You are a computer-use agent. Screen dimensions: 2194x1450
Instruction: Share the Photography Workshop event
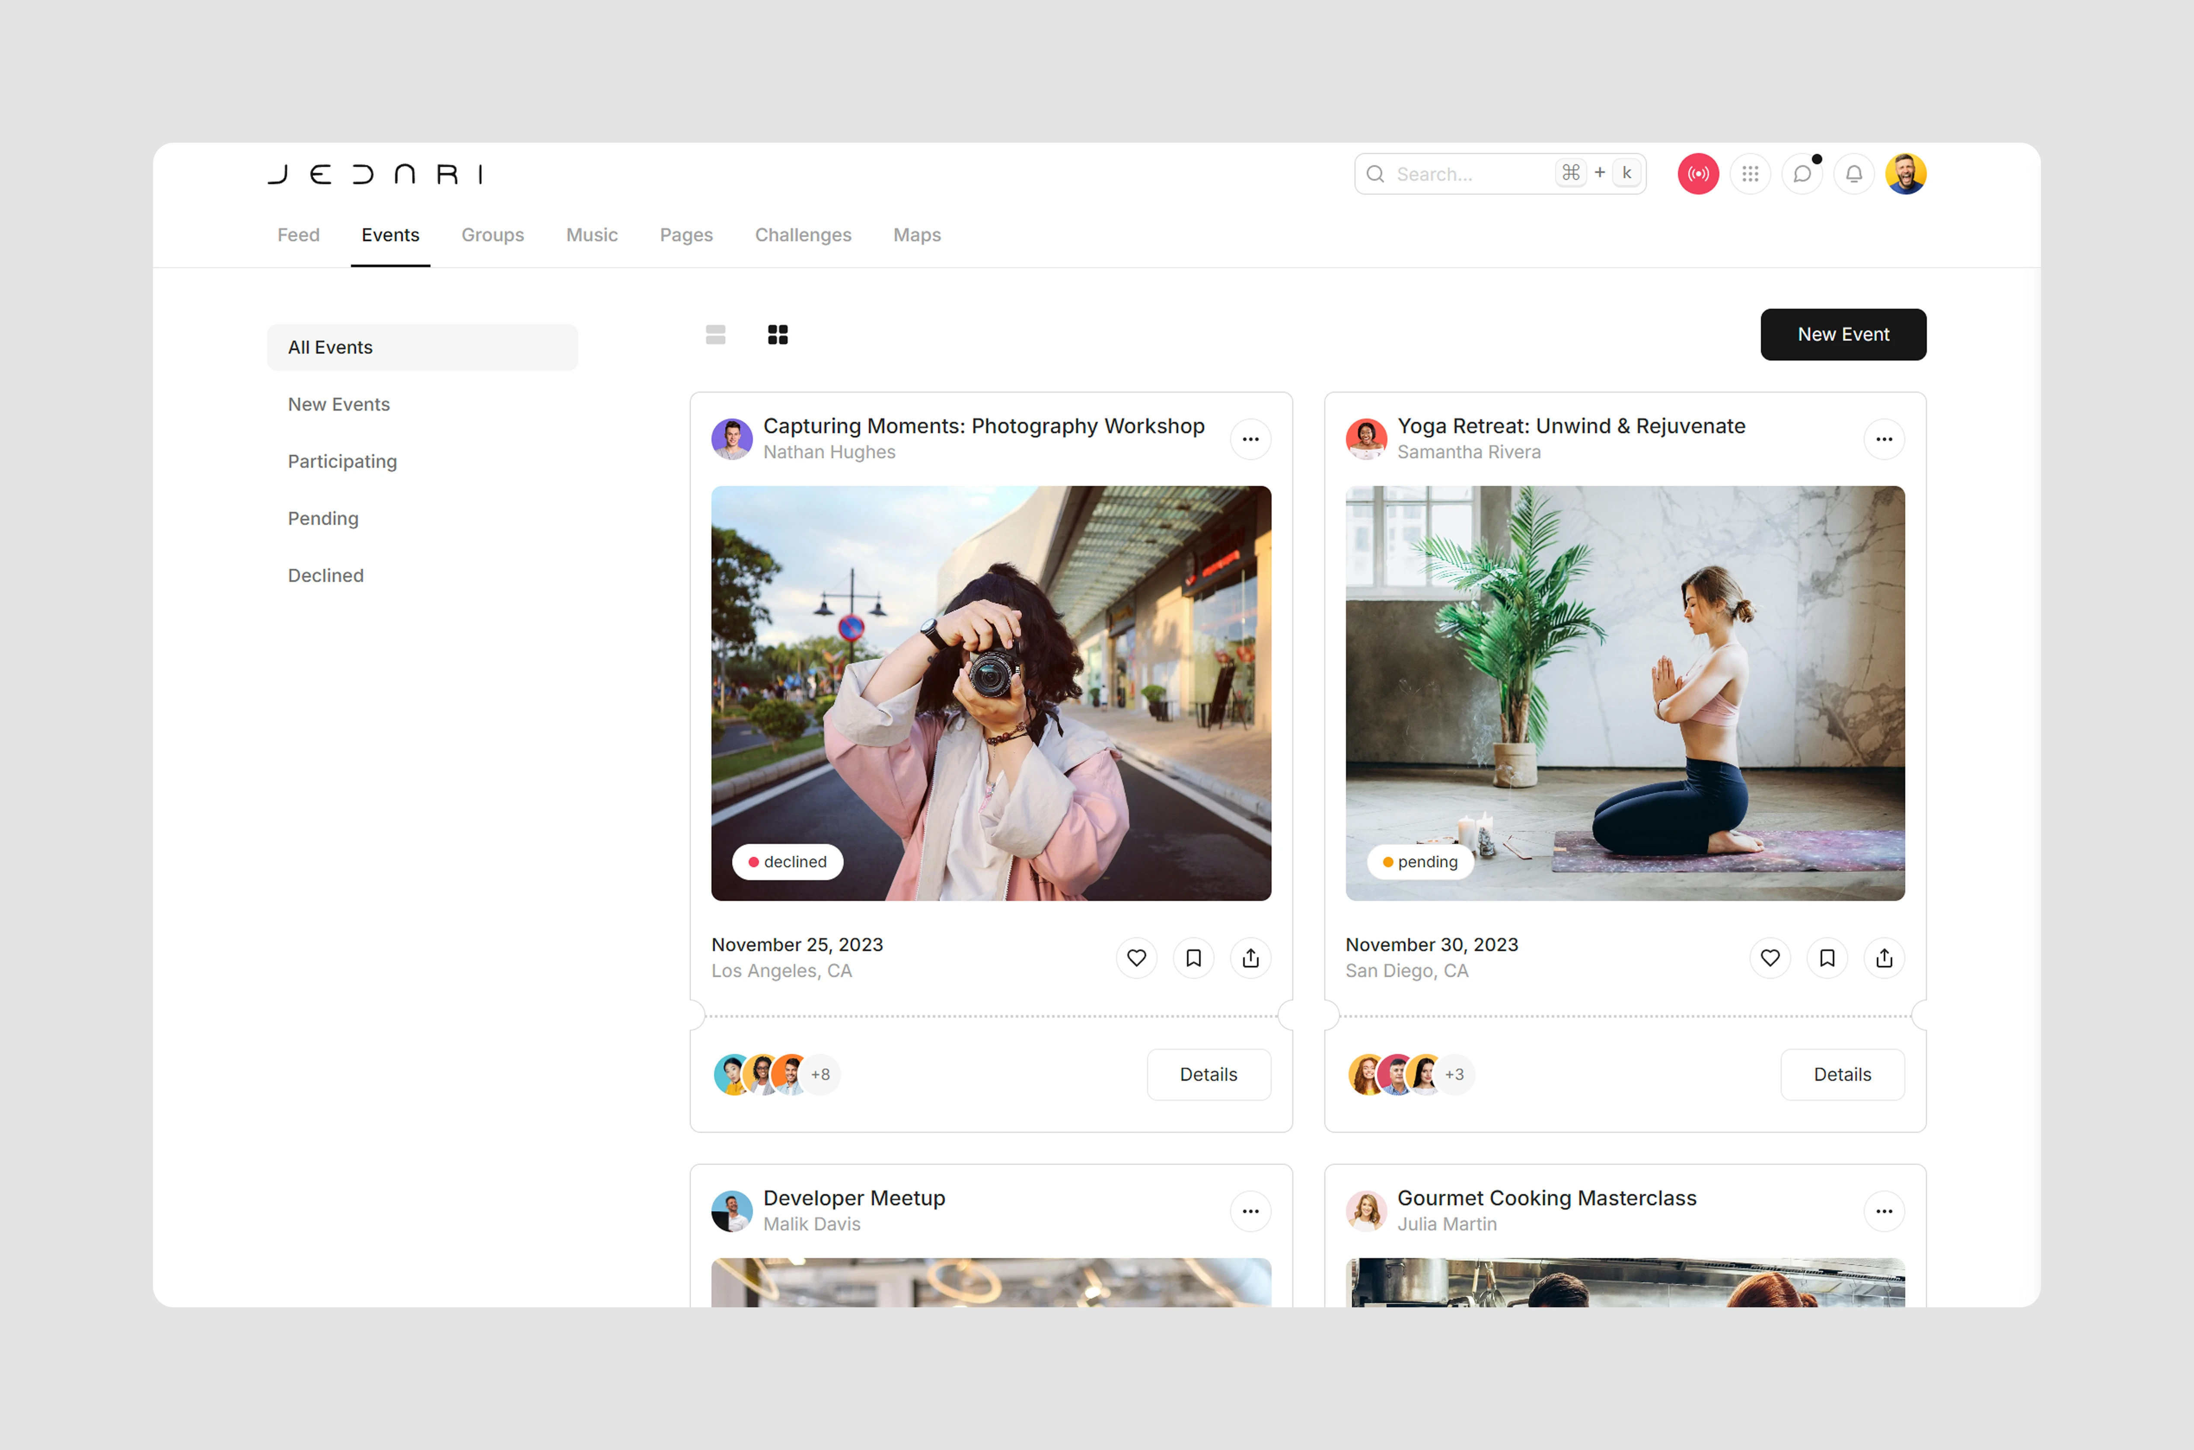coord(1250,958)
